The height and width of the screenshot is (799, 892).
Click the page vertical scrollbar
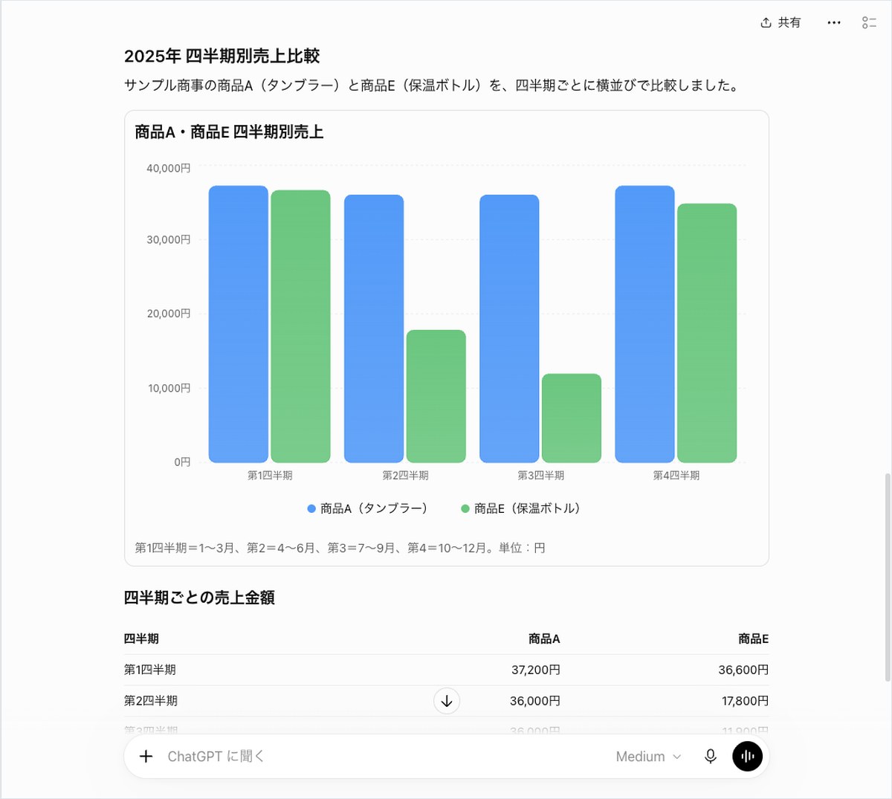887,577
